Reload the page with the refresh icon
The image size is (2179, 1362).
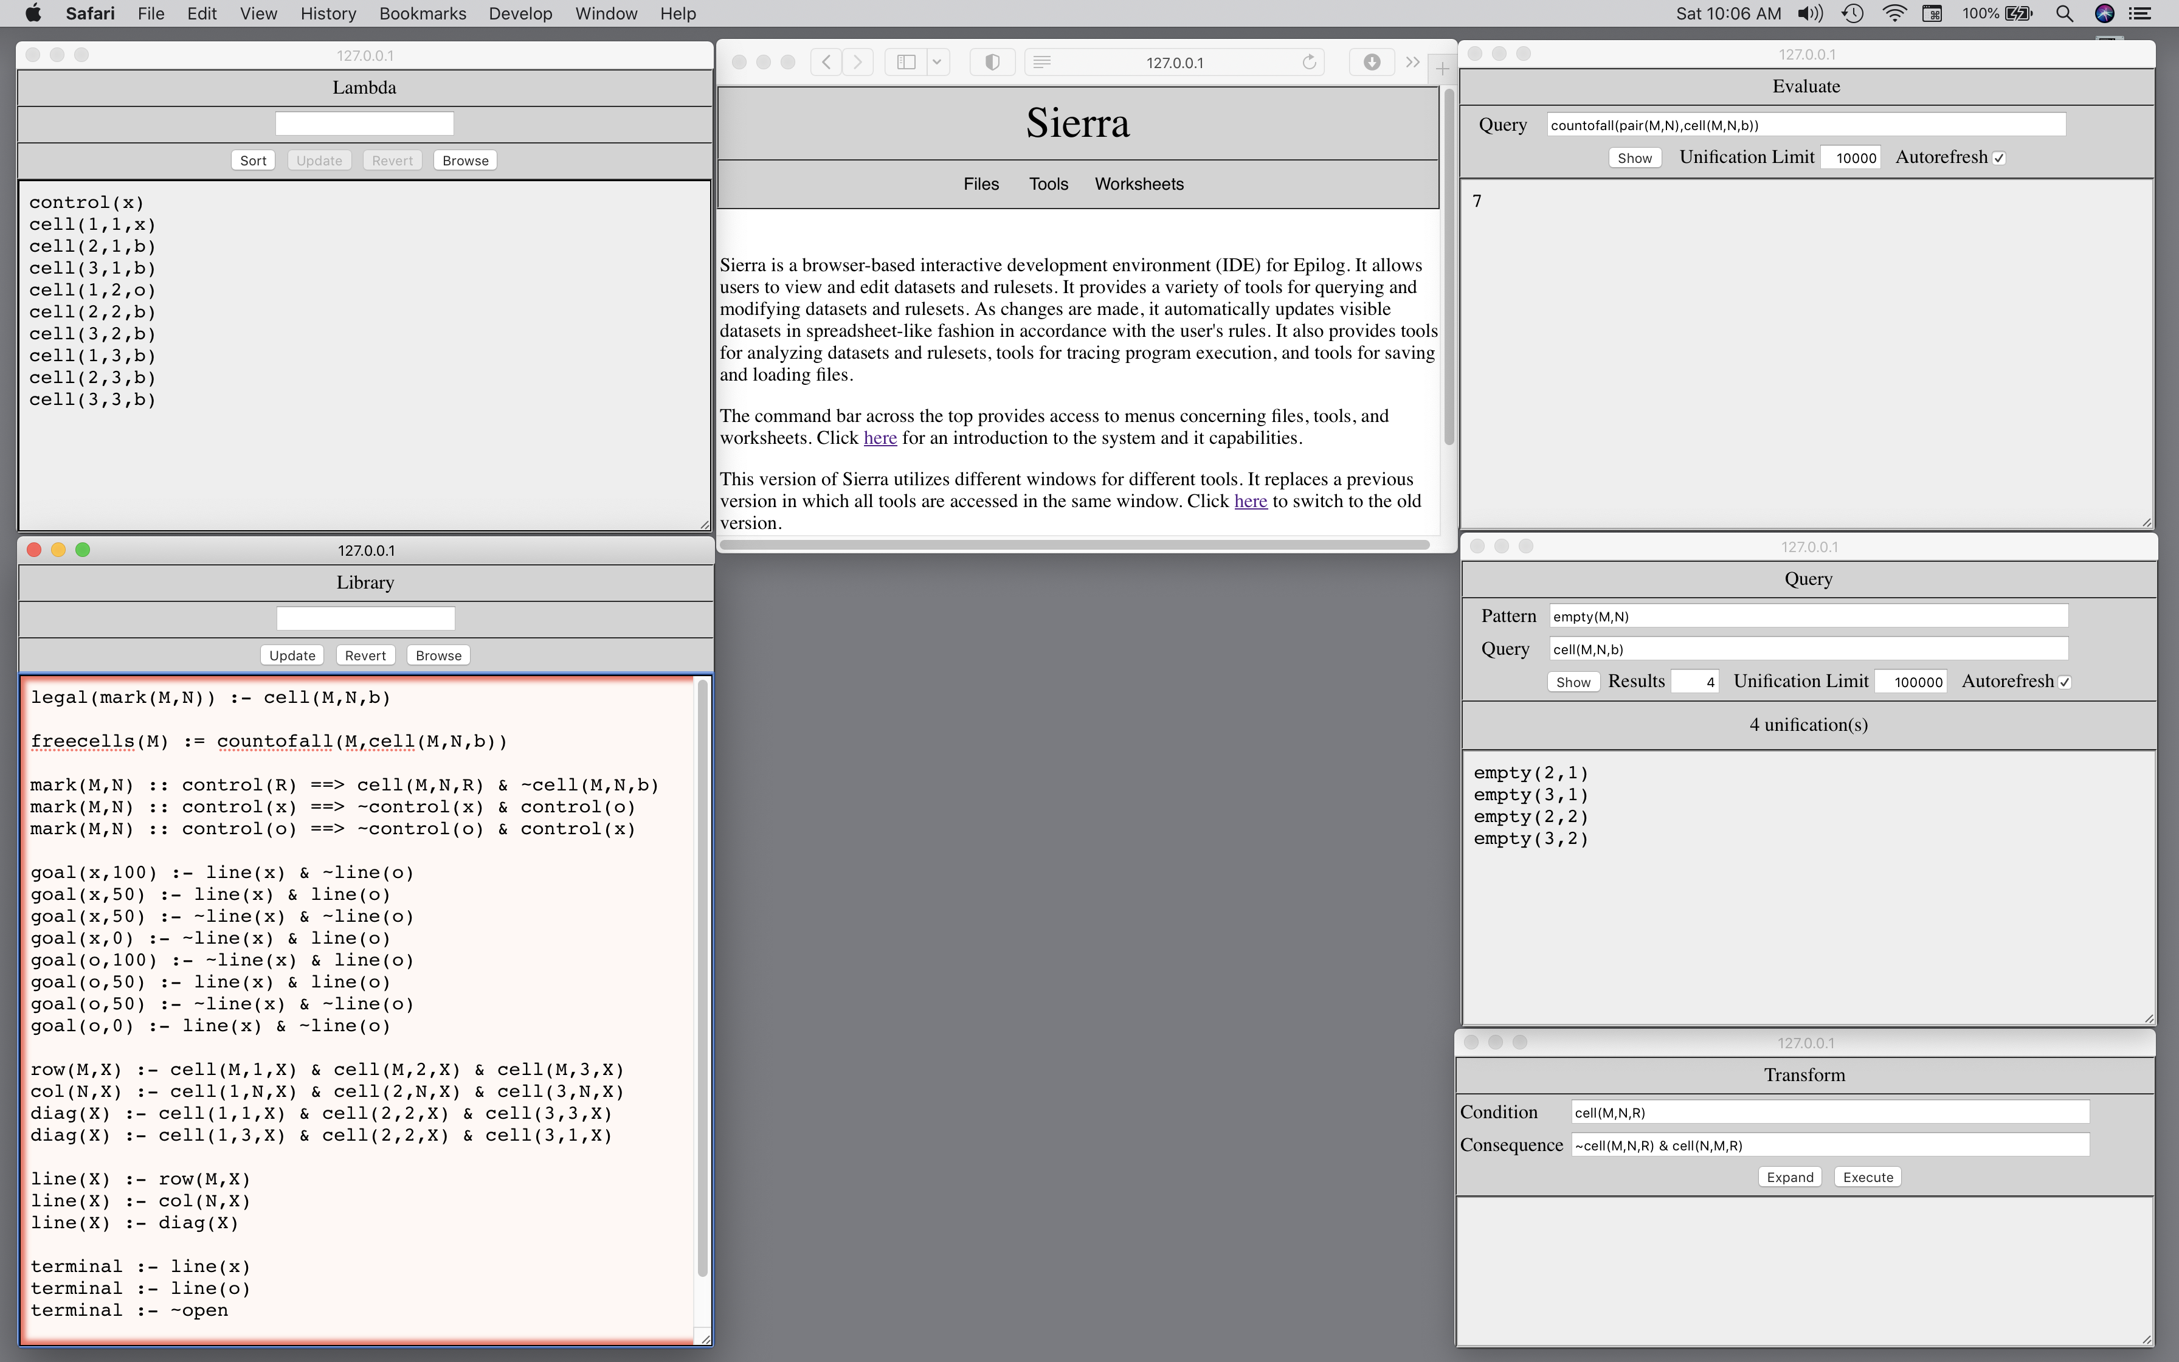[1309, 62]
